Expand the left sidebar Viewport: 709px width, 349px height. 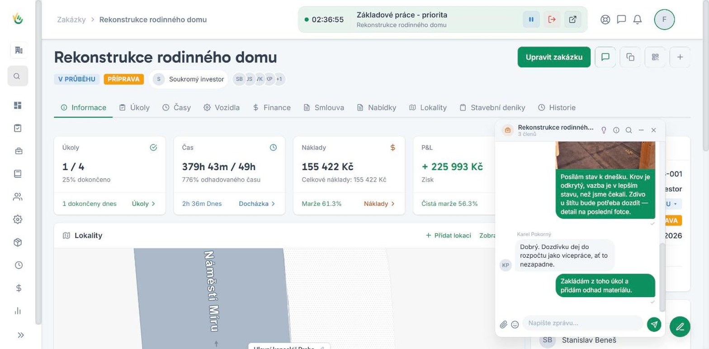(x=20, y=335)
